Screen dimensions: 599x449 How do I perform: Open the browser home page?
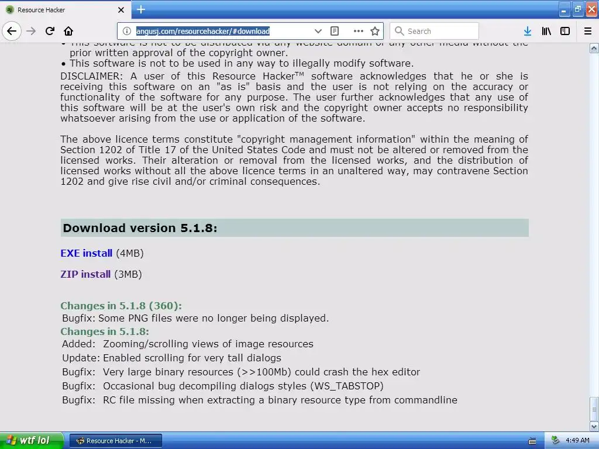[68, 31]
